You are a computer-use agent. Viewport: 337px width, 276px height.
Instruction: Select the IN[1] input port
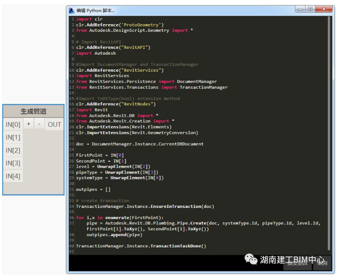[13, 137]
